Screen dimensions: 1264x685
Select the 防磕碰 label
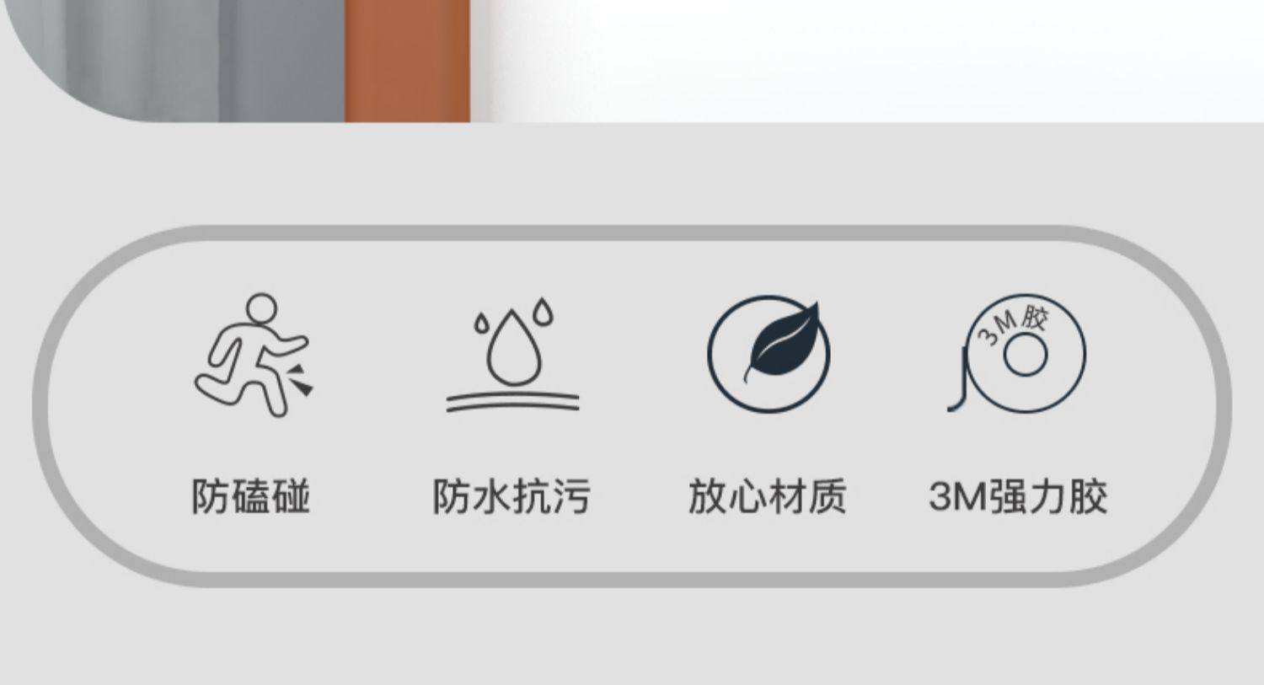(251, 496)
